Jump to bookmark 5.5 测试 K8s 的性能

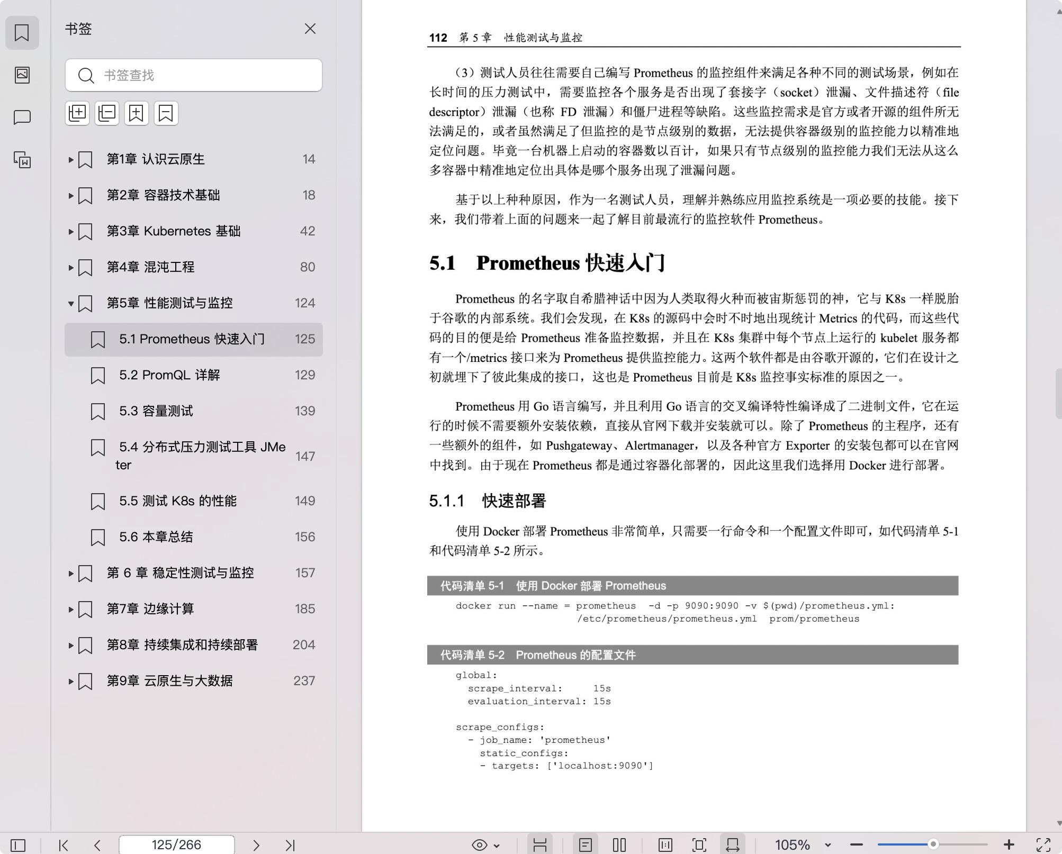point(194,501)
